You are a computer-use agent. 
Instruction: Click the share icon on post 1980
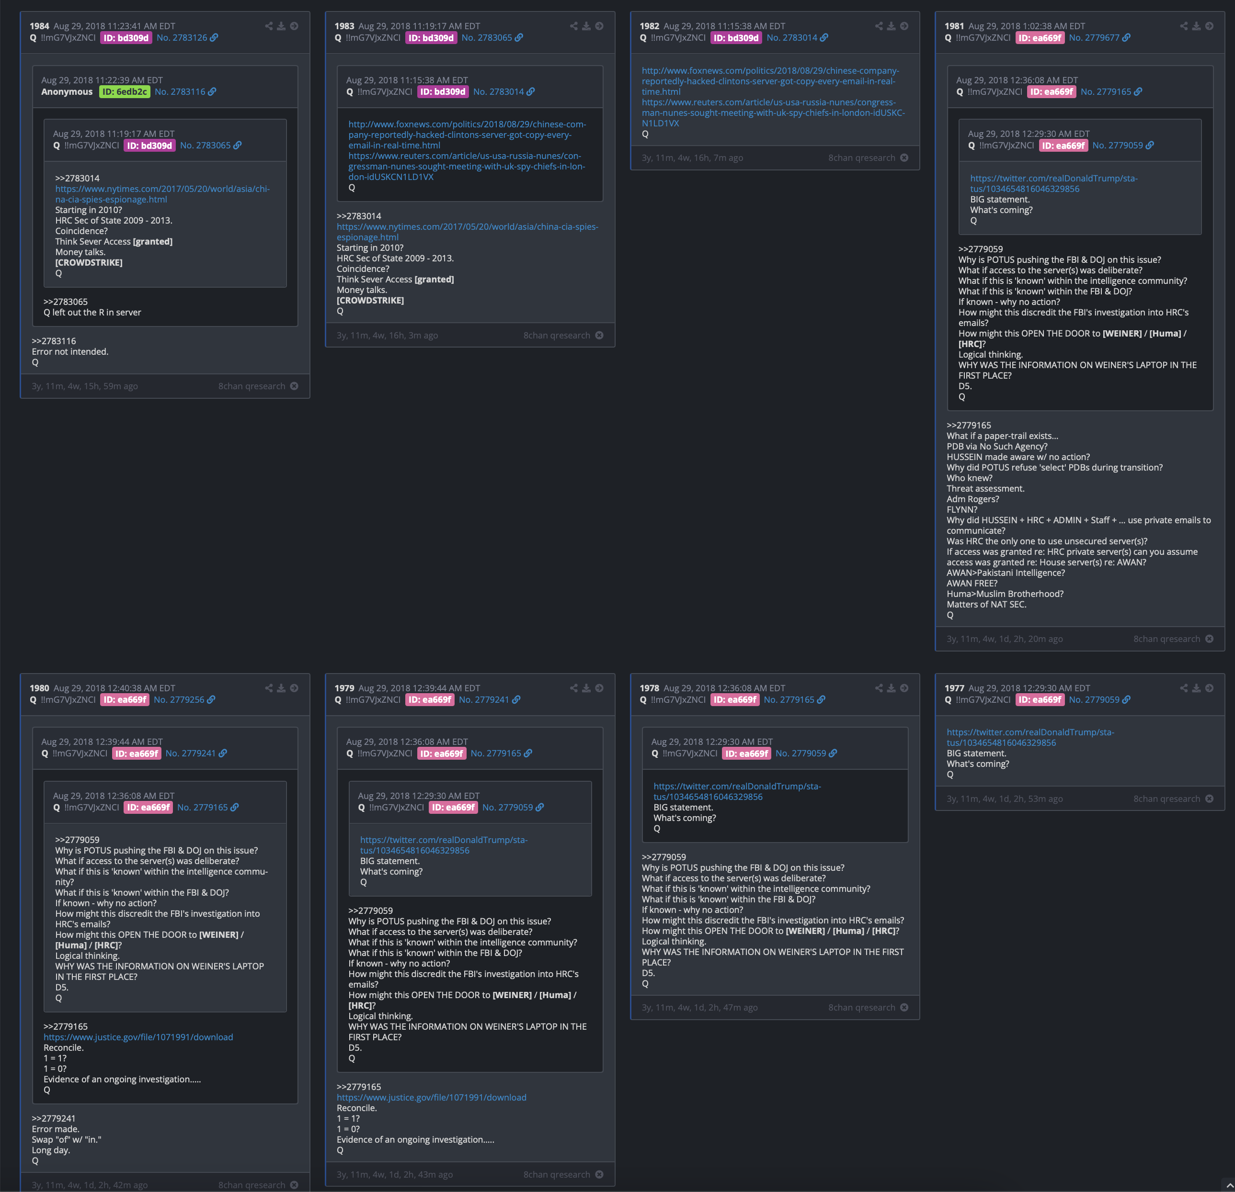pos(269,688)
